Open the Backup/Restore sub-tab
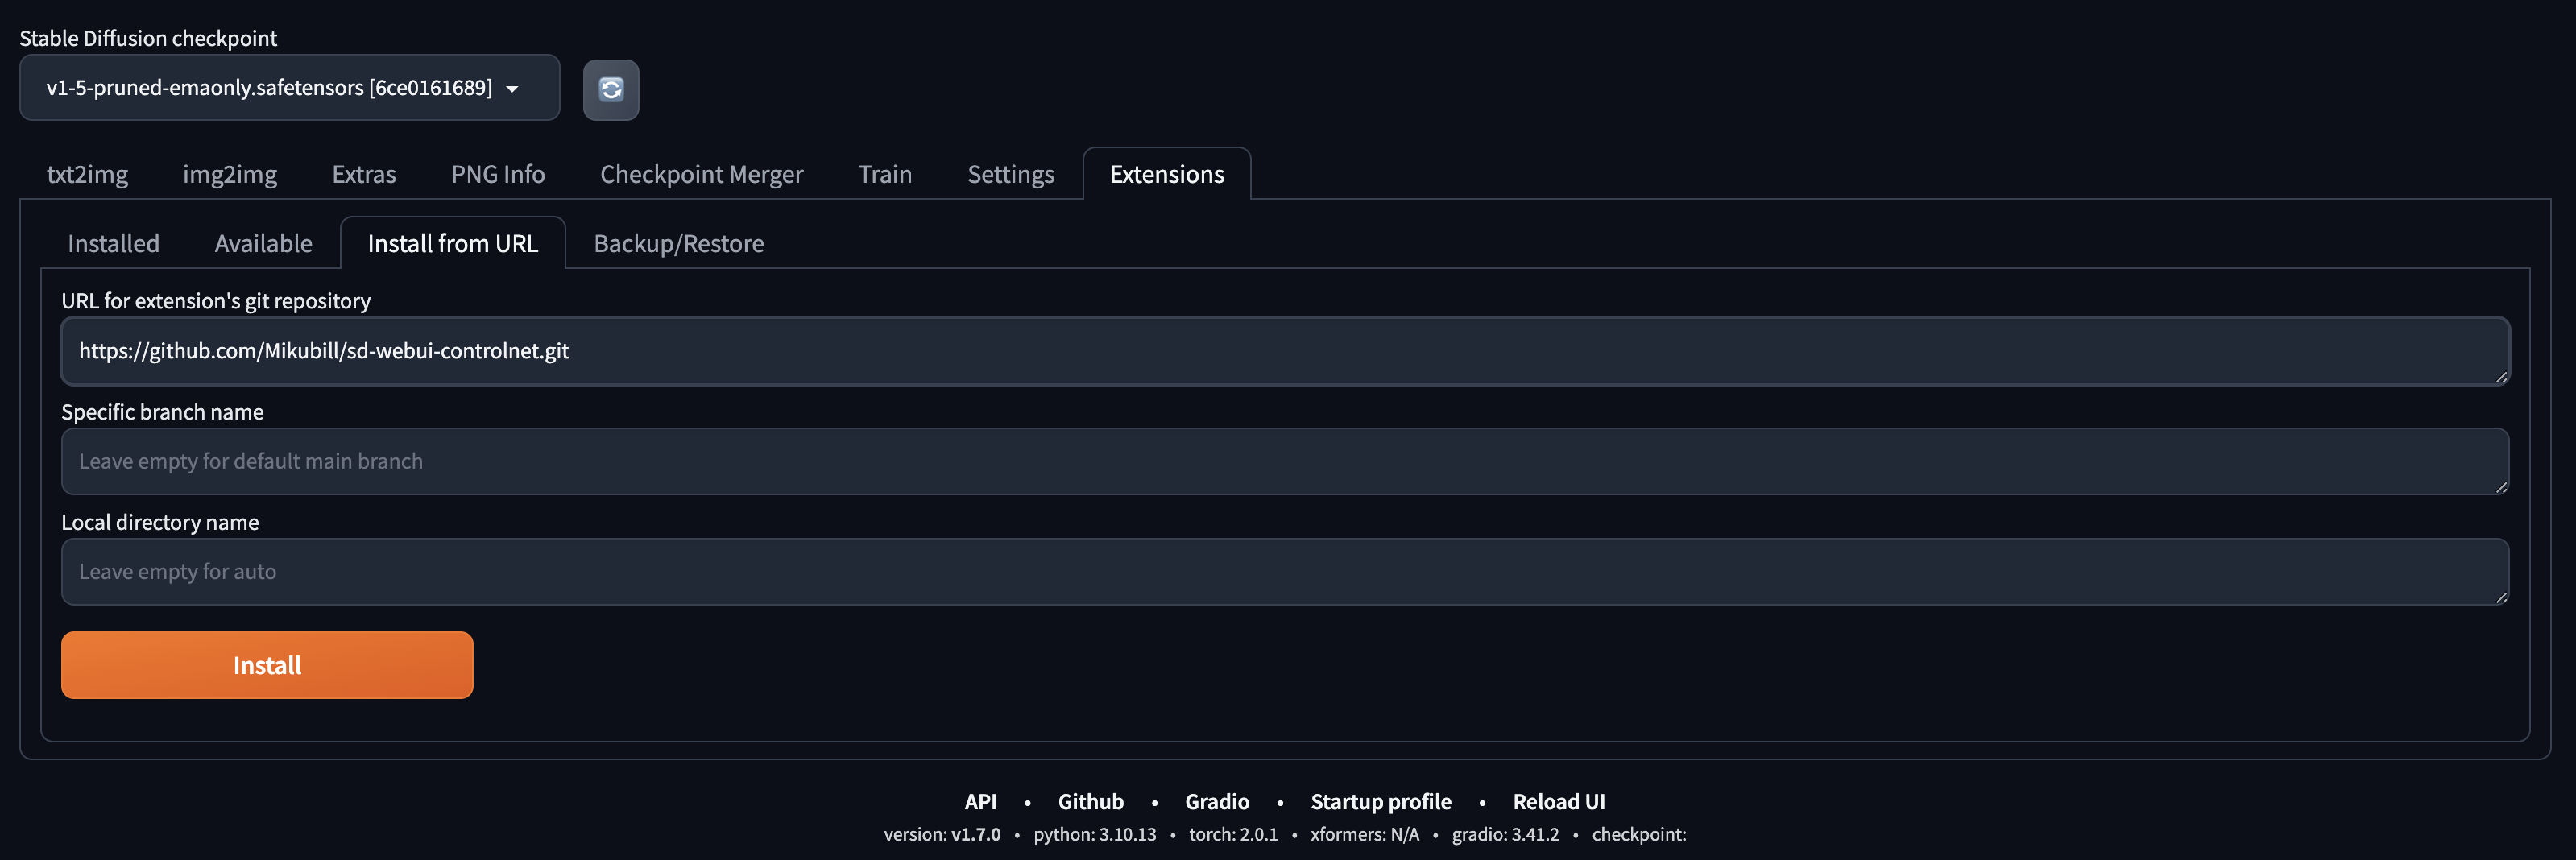The height and width of the screenshot is (860, 2576). pyautogui.click(x=678, y=243)
